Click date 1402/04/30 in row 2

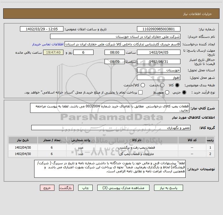[23, 154]
